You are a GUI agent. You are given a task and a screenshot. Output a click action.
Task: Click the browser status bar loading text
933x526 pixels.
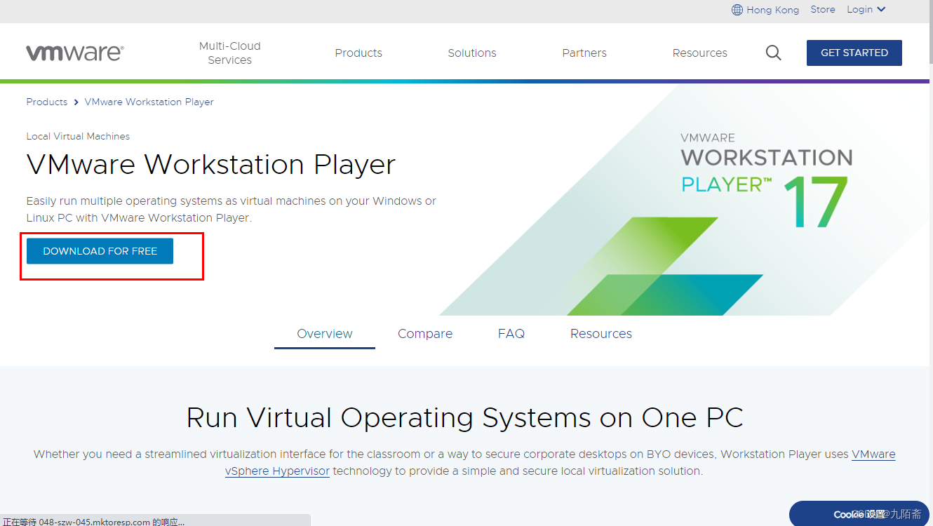pyautogui.click(x=94, y=521)
